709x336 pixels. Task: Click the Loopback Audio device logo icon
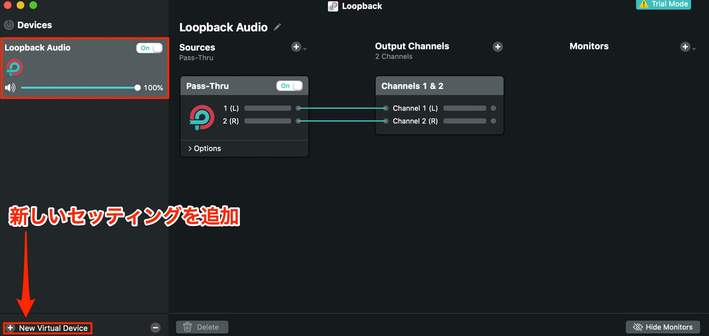coord(14,68)
